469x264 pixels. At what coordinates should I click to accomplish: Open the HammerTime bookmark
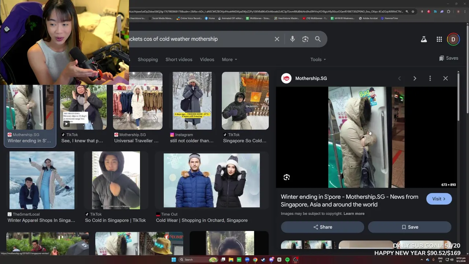click(389, 18)
